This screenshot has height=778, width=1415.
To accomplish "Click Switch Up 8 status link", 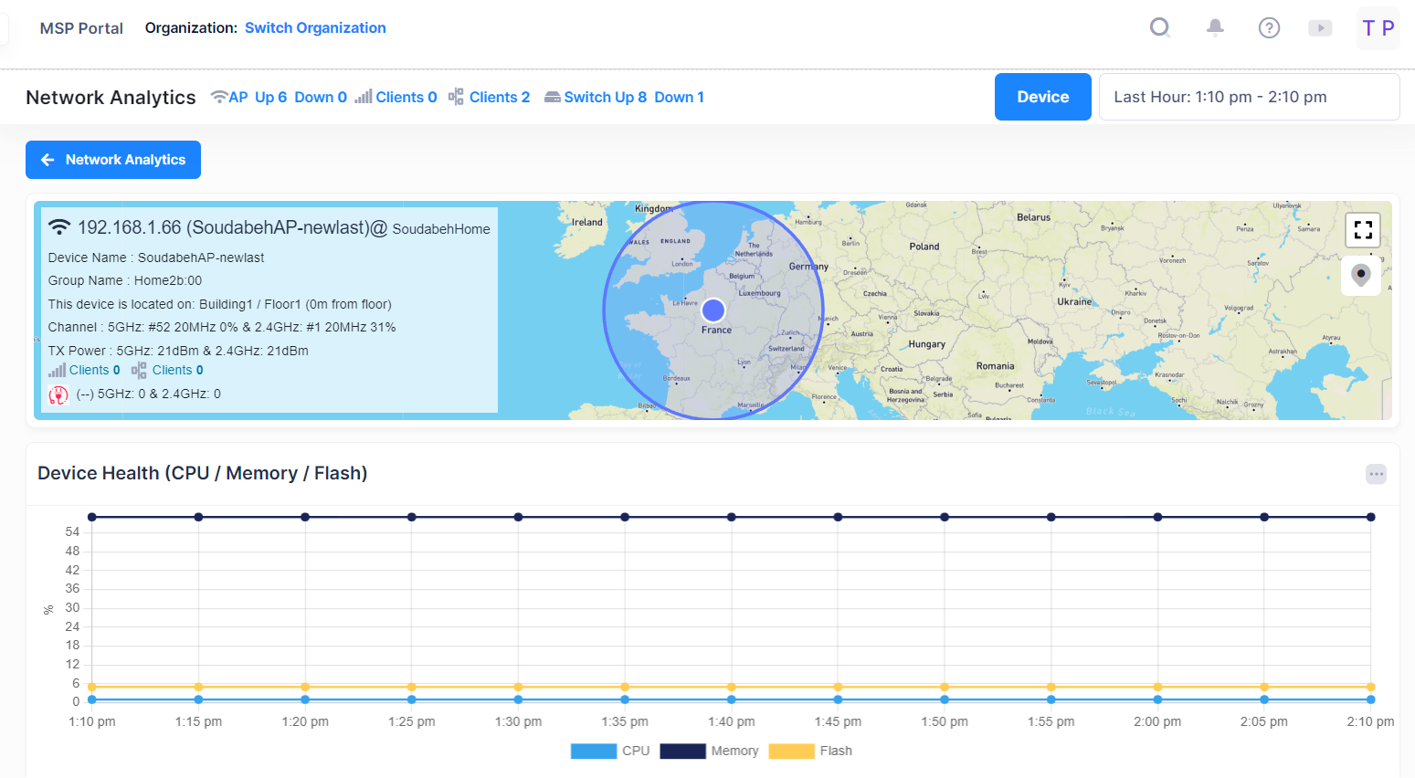I will [606, 97].
